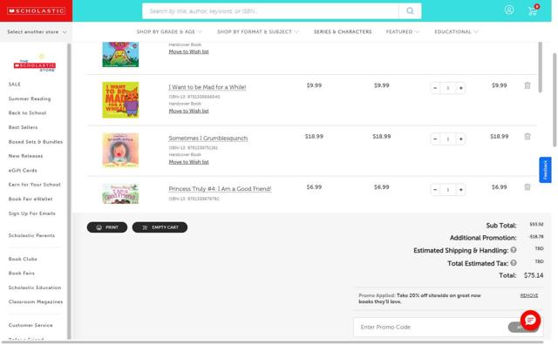The width and height of the screenshot is (558, 345).
Task: Click I Want to be Mad cover thumbnail
Action: click(x=120, y=100)
